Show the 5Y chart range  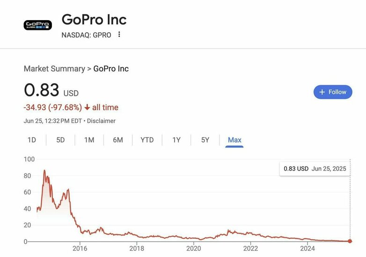click(205, 140)
